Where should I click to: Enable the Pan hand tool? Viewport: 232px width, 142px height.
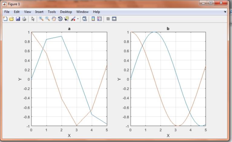click(x=54, y=19)
